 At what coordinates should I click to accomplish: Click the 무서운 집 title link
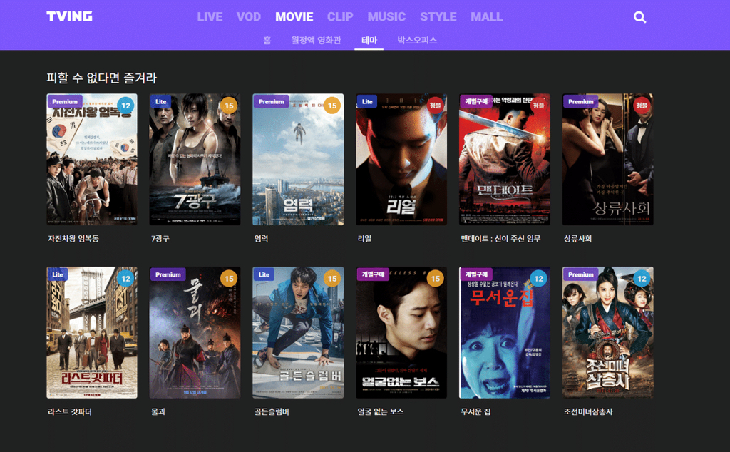475,411
